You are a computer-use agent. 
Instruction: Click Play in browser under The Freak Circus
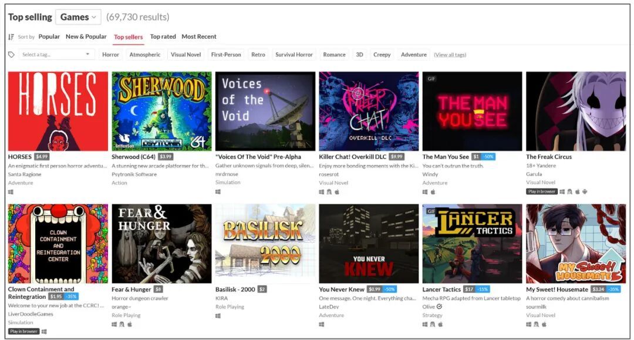[x=542, y=191]
